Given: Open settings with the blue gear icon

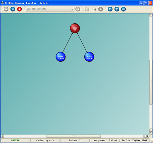Looking at the screenshot, I should click(110, 9).
